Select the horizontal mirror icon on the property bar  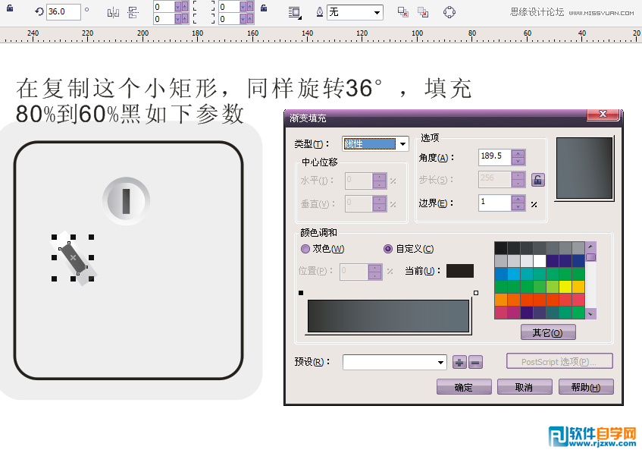click(x=114, y=11)
